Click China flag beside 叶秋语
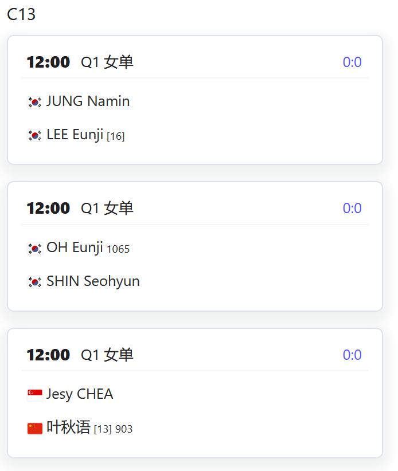This screenshot has width=398, height=471. point(35,429)
